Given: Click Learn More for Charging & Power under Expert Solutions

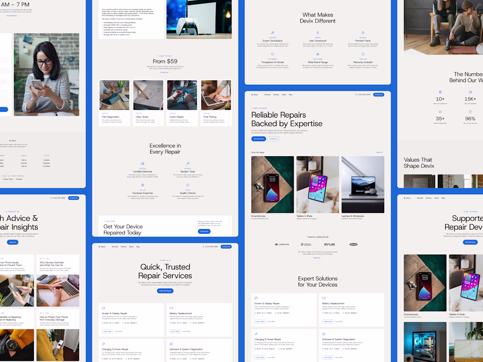Looking at the screenshot, I should (260, 357).
